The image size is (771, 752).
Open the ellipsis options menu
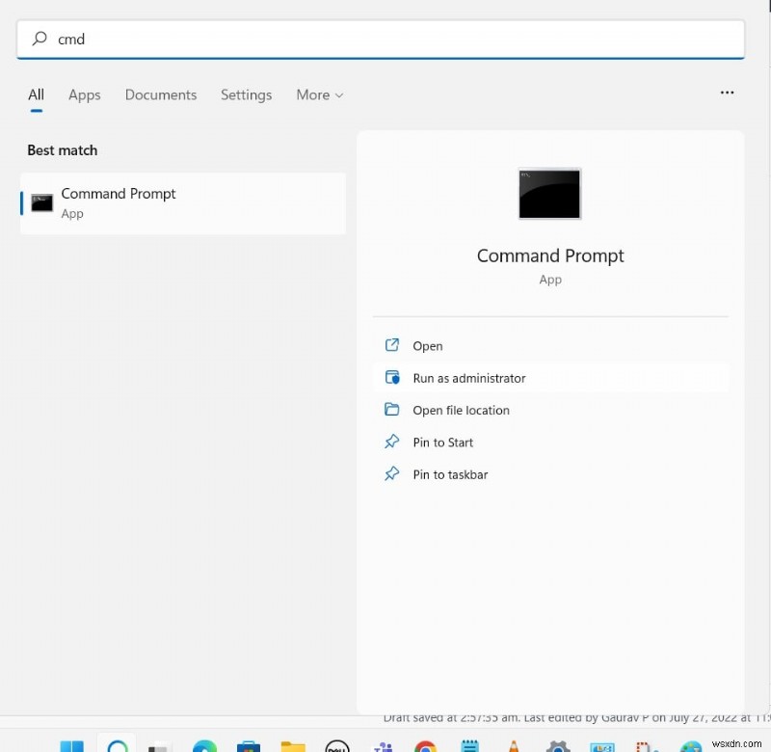click(x=727, y=93)
